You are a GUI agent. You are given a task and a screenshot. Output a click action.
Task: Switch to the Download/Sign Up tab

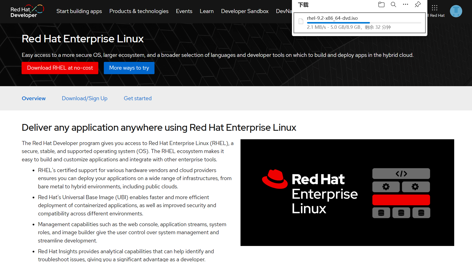(85, 98)
